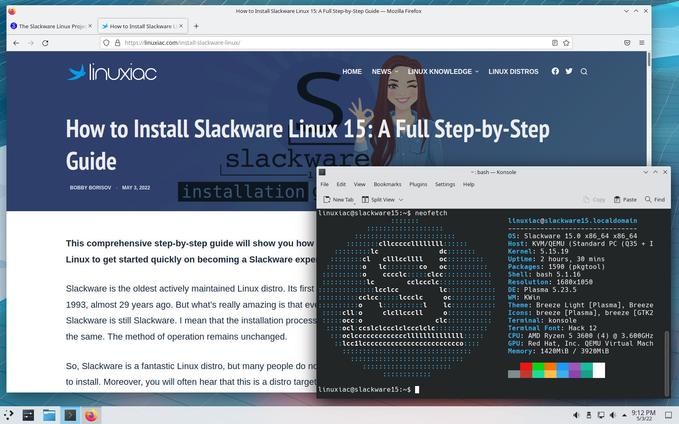Open linuxiac Facebook icon
Image resolution: width=679 pixels, height=424 pixels.
click(x=555, y=71)
